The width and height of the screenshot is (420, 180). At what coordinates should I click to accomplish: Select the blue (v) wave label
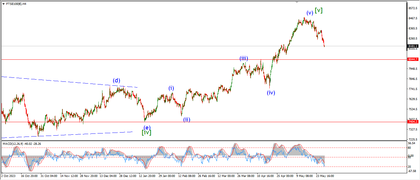pyautogui.click(x=310, y=13)
